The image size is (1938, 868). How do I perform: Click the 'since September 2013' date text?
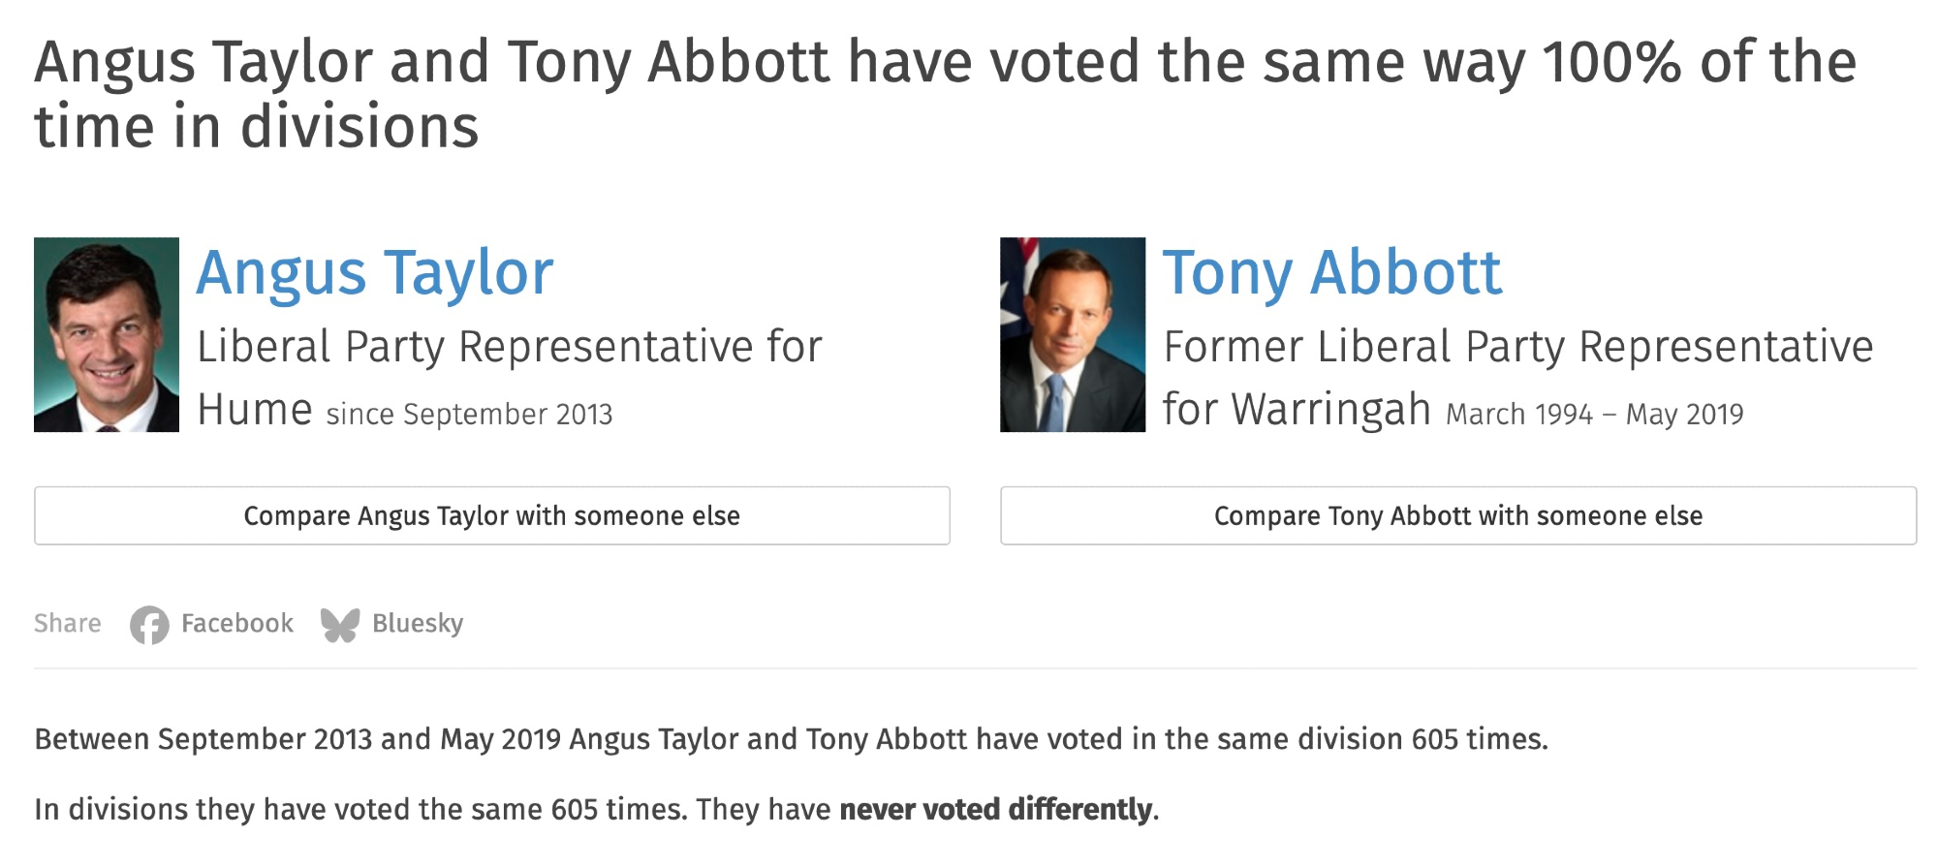pos(469,415)
